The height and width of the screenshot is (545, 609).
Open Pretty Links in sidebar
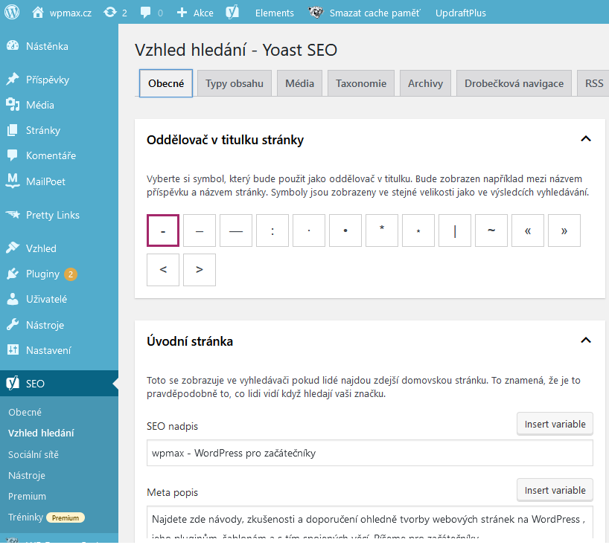click(x=52, y=215)
